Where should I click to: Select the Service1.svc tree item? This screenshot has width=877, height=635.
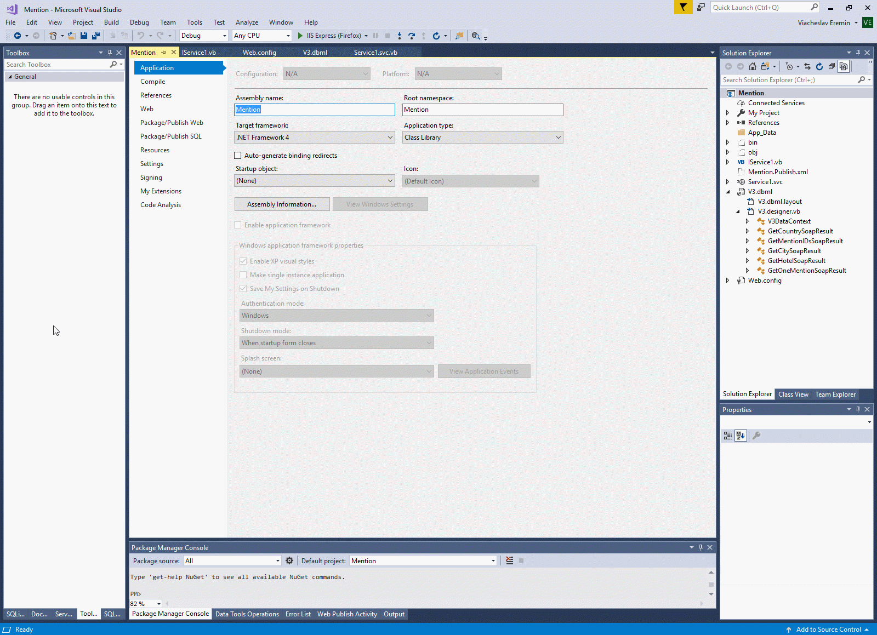click(x=765, y=182)
